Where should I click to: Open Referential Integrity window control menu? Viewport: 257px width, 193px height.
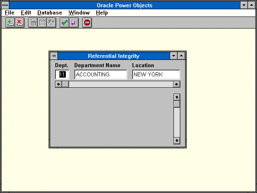(54, 56)
